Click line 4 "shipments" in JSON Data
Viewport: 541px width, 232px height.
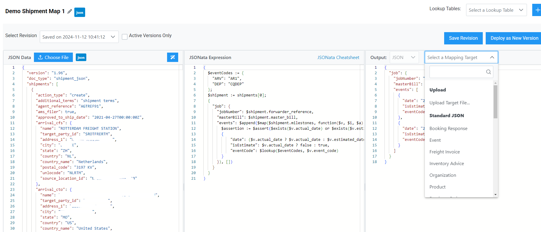(42, 84)
